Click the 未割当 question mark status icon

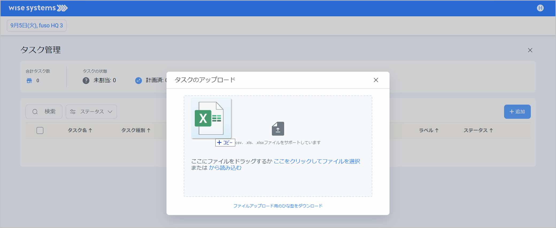pos(86,81)
